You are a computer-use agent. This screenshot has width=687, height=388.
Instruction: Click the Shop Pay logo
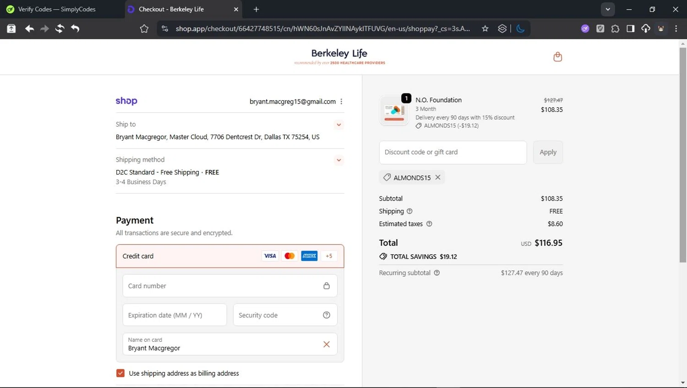pos(126,101)
